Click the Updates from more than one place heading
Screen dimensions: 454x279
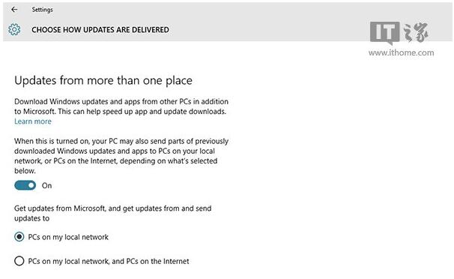click(x=103, y=80)
